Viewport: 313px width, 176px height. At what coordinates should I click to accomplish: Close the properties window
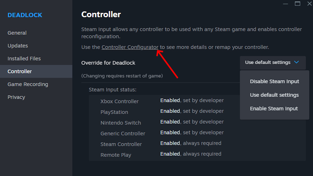309,4
